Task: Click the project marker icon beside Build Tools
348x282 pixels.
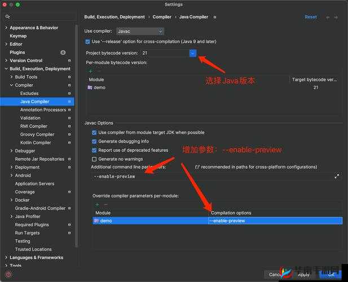Action: 69,77
